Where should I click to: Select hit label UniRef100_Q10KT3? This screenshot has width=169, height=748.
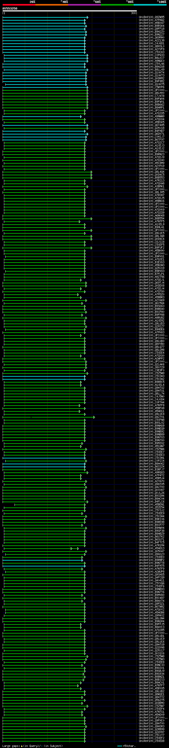[x=152, y=76]
